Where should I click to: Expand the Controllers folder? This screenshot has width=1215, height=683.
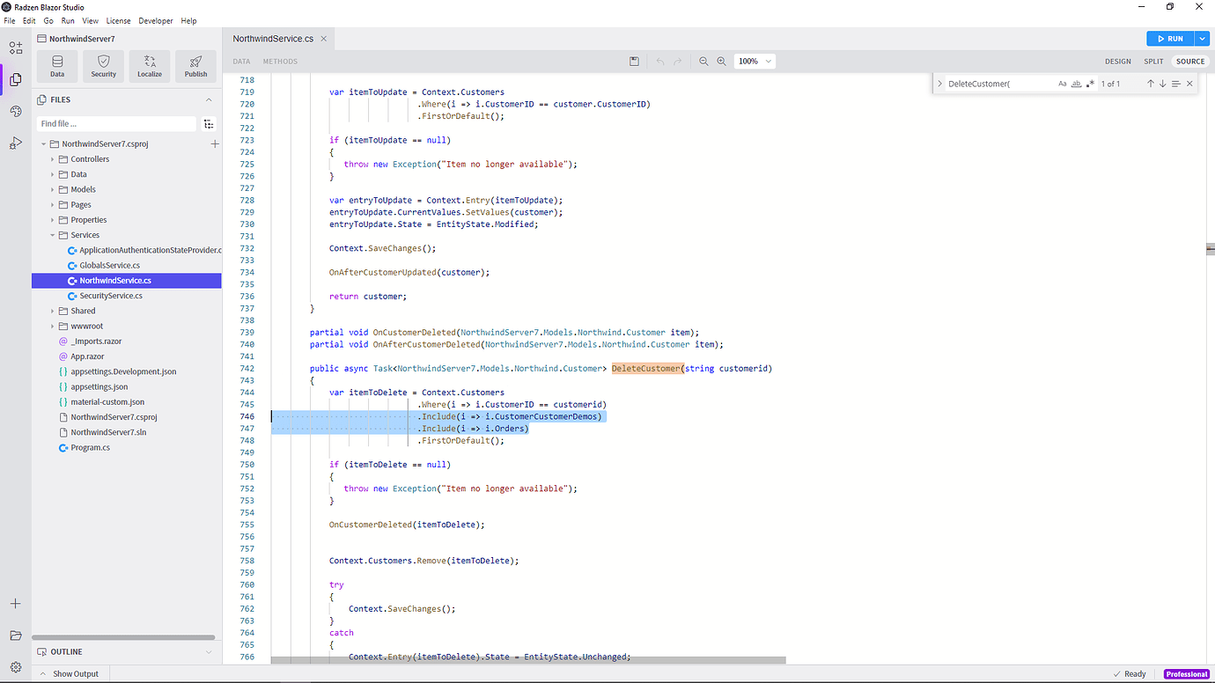point(51,158)
